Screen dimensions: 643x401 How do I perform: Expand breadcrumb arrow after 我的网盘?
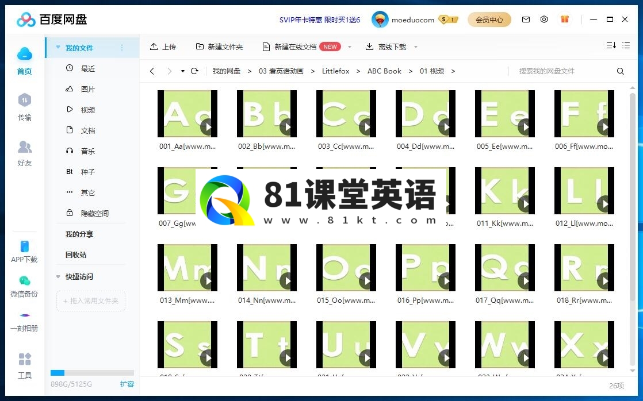click(x=250, y=71)
